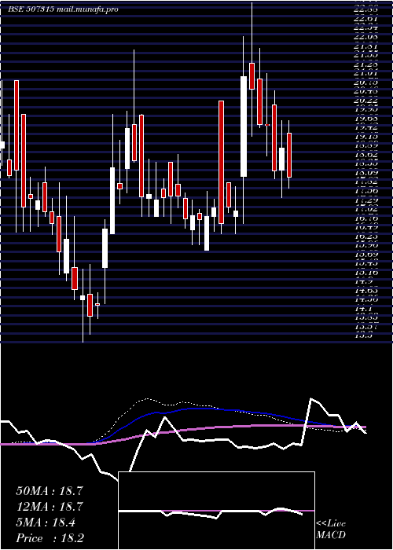Click the 13.3 price axis label
Viewport: 393px width, 550px height.
[363, 335]
